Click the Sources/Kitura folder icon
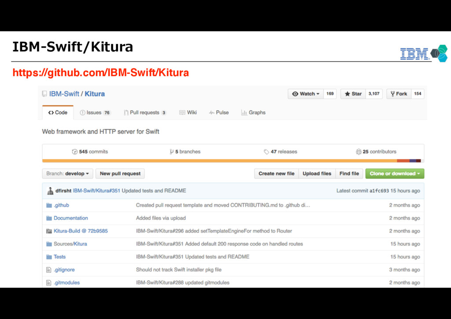This screenshot has width=451, height=319. pos(49,244)
